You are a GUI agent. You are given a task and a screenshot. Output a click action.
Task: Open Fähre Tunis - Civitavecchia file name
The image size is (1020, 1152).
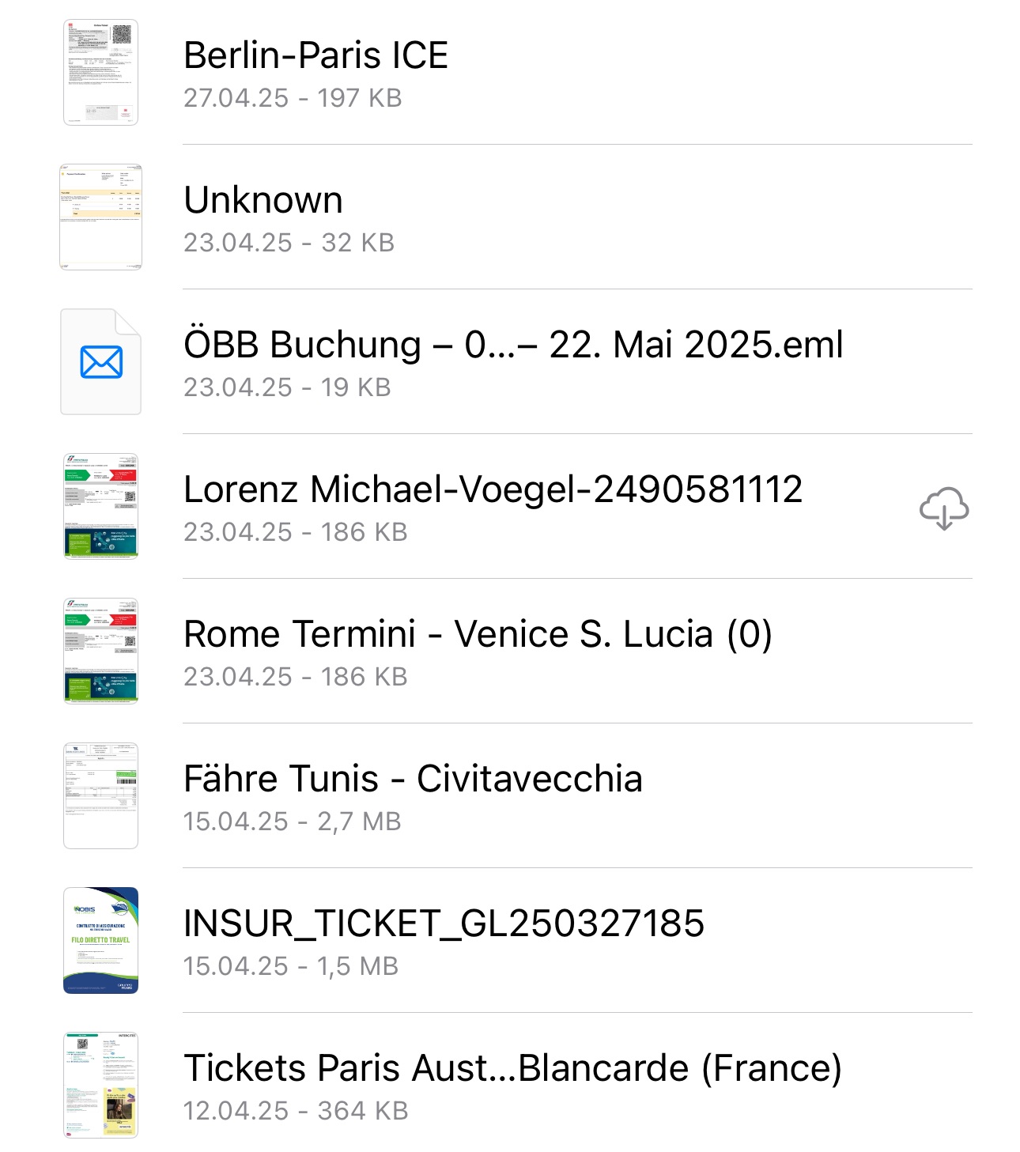click(413, 779)
